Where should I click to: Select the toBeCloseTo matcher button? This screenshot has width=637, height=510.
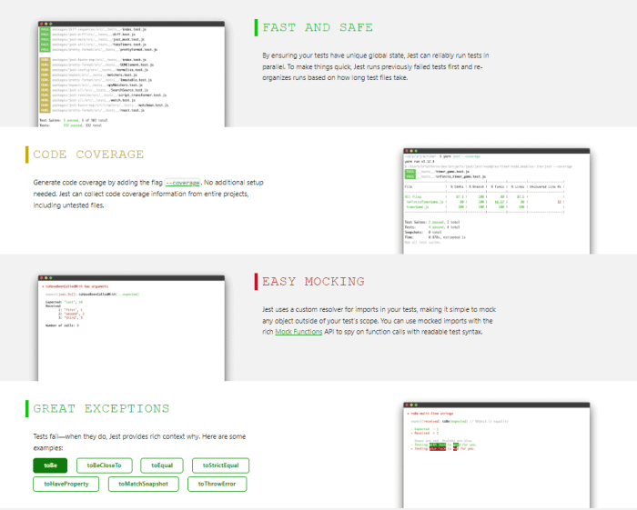point(105,465)
